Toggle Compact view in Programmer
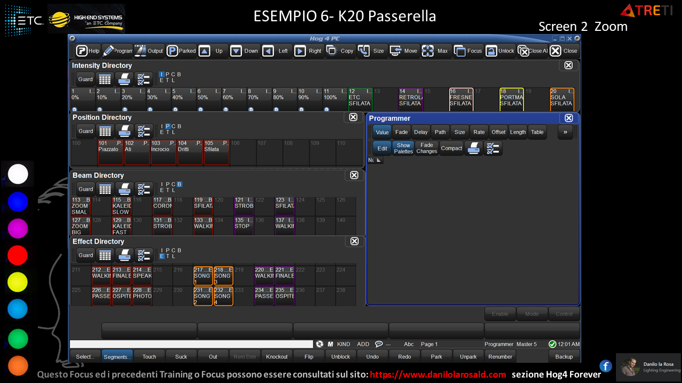Screen dimensions: 682x383 point(451,148)
